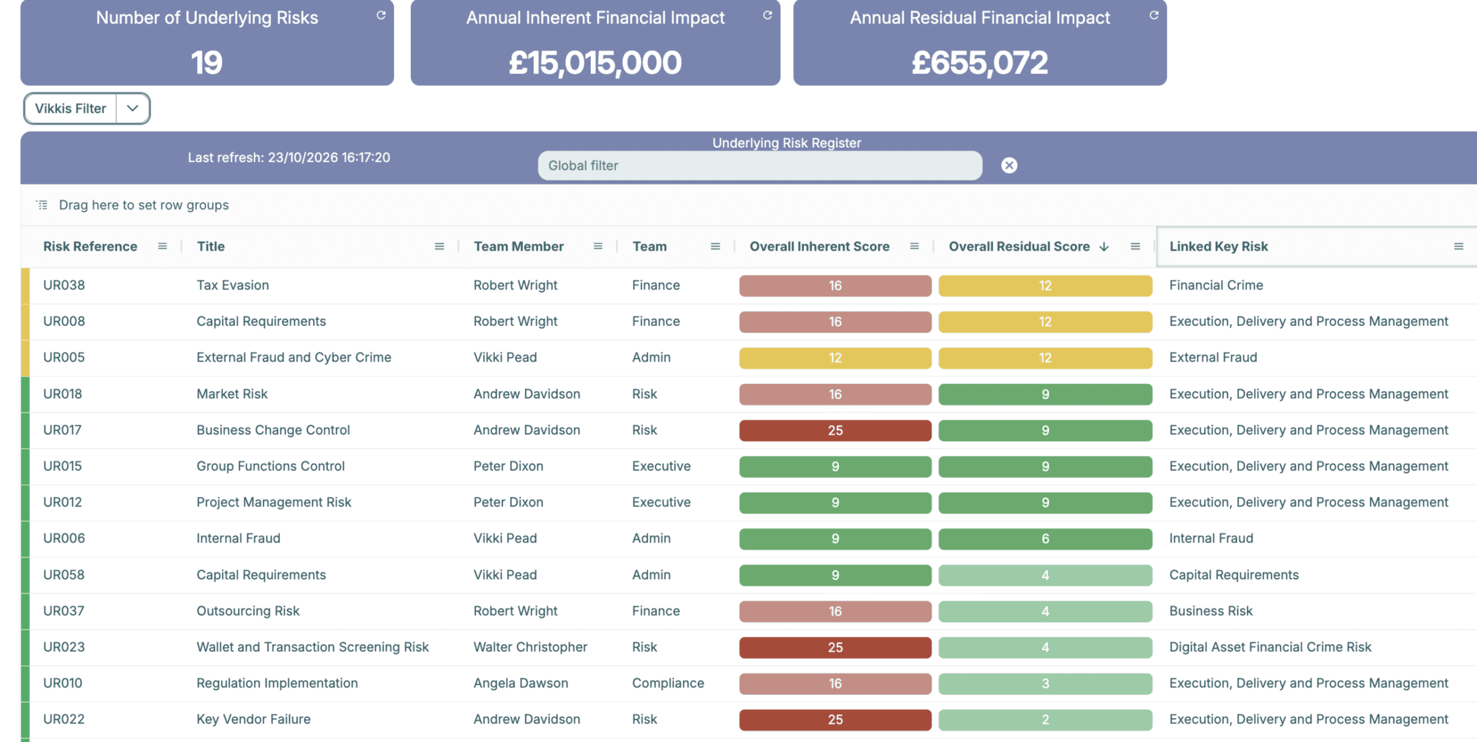Focus the Global filter input field
Image resolution: width=1477 pixels, height=742 pixels.
tap(760, 165)
